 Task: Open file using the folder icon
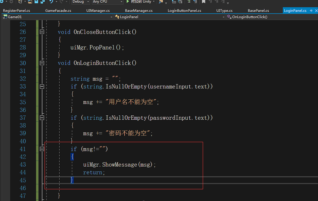tap(30, 2)
